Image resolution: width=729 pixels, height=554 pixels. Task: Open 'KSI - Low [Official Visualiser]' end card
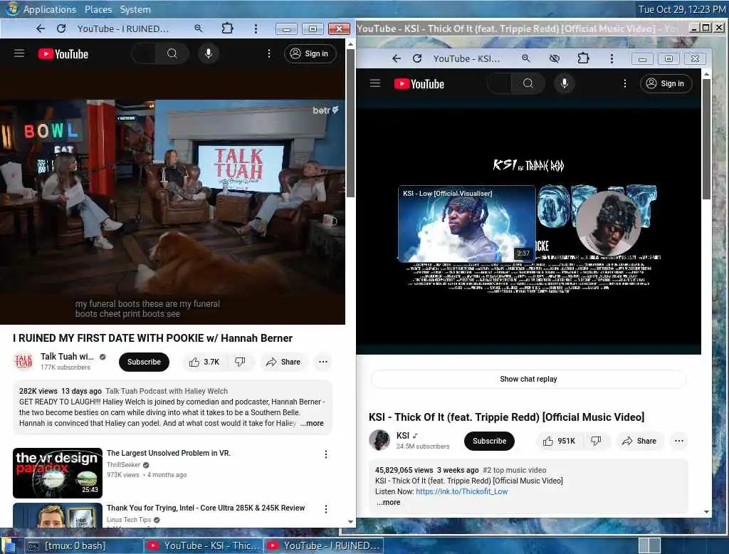tap(467, 224)
